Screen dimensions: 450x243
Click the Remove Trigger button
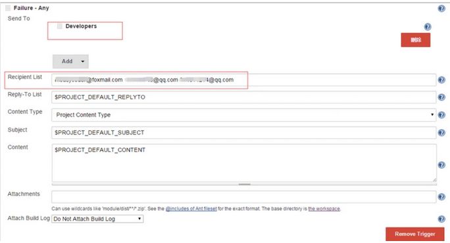(x=415, y=234)
